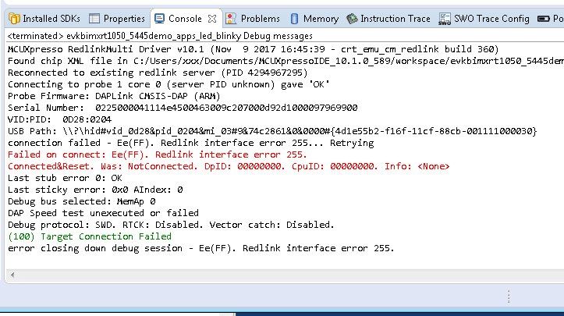Click the Properties tab's table icon
This screenshot has width=564, height=316.
(94, 18)
